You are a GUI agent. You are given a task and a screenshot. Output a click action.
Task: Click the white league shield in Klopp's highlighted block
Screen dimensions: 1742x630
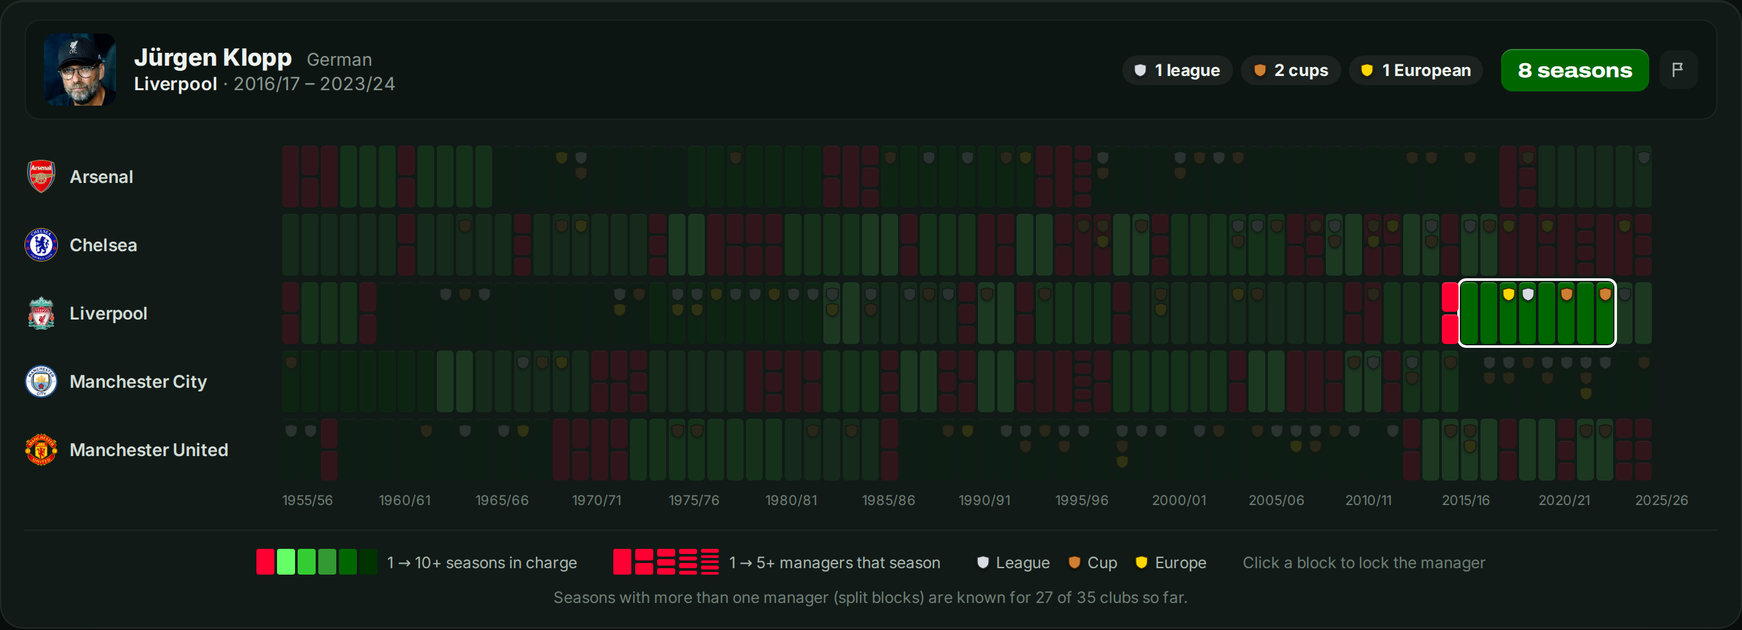tap(1527, 294)
